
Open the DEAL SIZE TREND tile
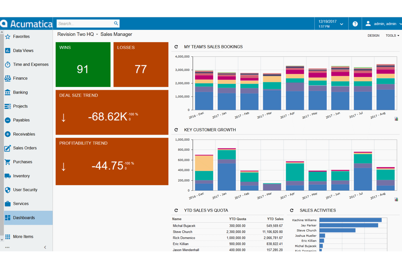coord(112,112)
